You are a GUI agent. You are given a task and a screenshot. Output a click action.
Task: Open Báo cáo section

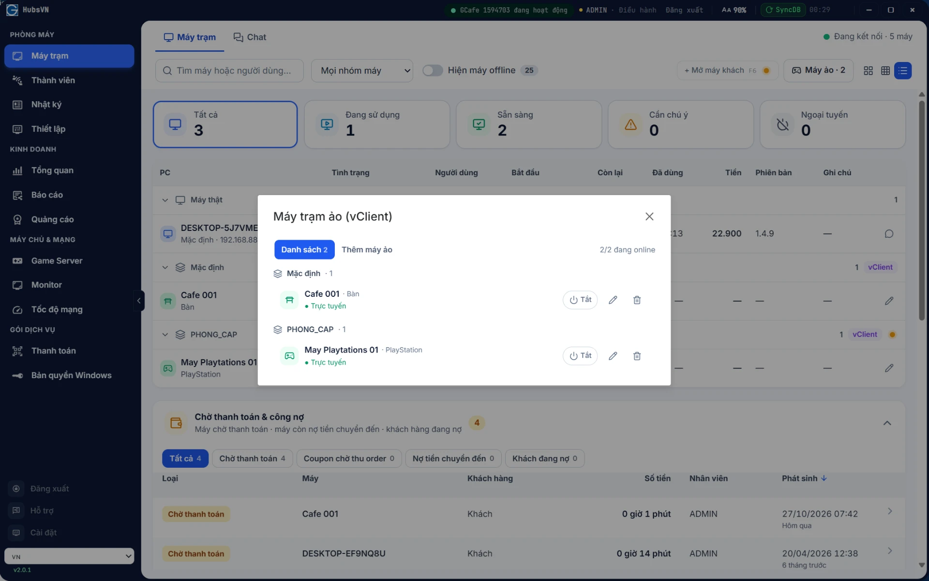[x=69, y=195]
